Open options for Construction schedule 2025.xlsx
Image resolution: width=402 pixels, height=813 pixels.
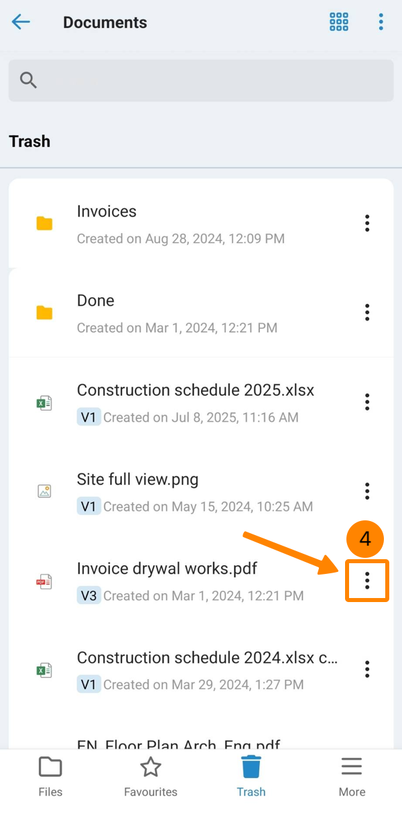pyautogui.click(x=367, y=402)
